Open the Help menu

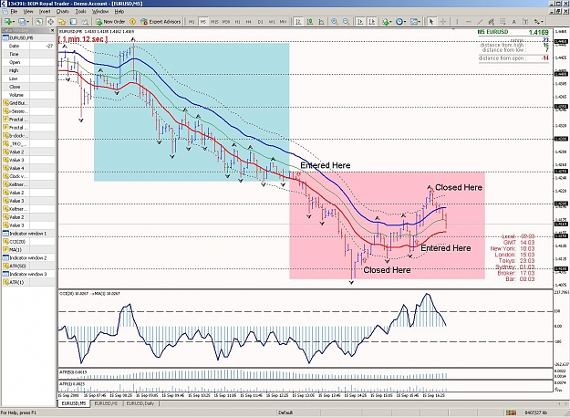click(x=119, y=12)
